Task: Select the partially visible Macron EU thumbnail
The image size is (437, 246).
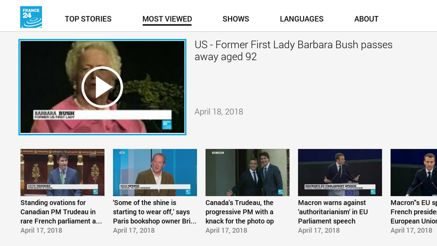Action: [x=414, y=173]
